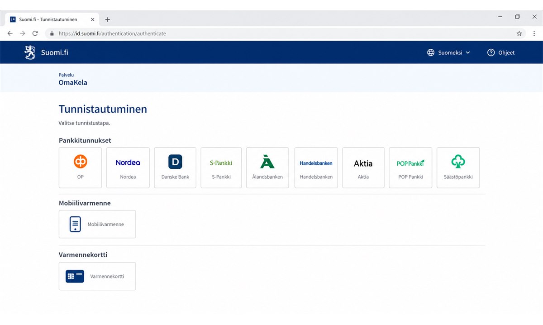Click the Ohjeet question mark icon

(x=491, y=52)
